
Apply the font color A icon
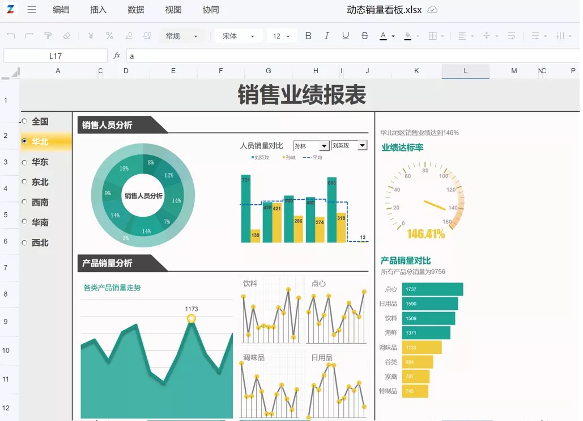pyautogui.click(x=383, y=36)
